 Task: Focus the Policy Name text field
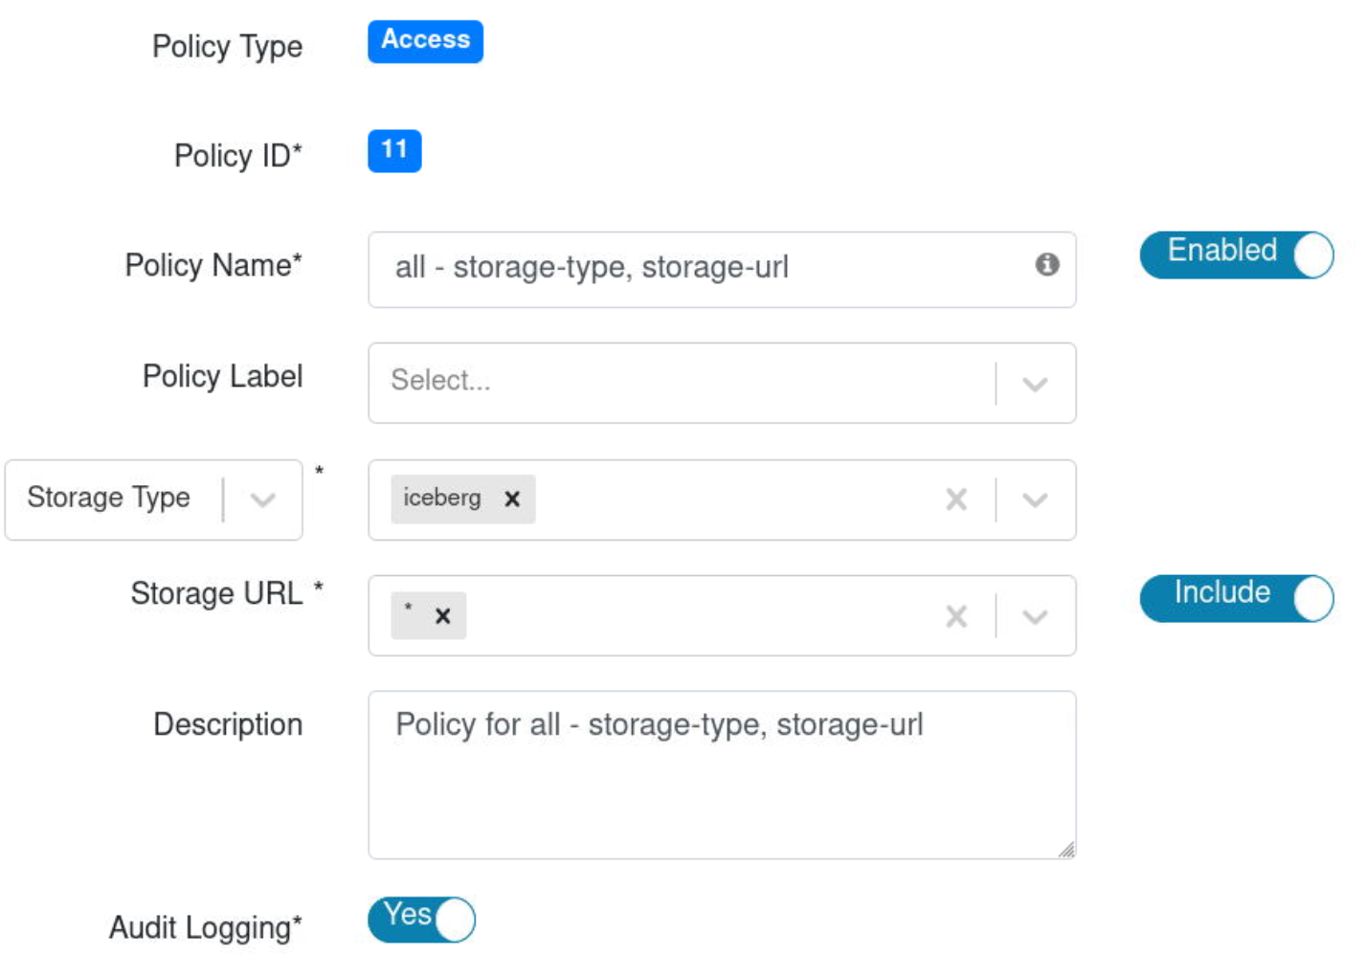(x=699, y=269)
